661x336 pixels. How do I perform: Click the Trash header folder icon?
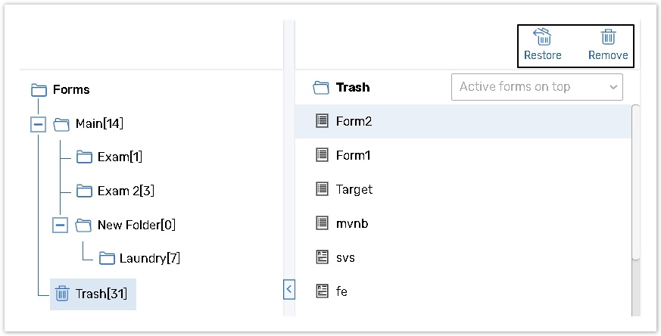pyautogui.click(x=321, y=88)
